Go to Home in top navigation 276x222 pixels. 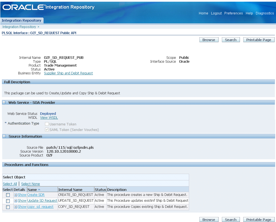tap(203, 13)
